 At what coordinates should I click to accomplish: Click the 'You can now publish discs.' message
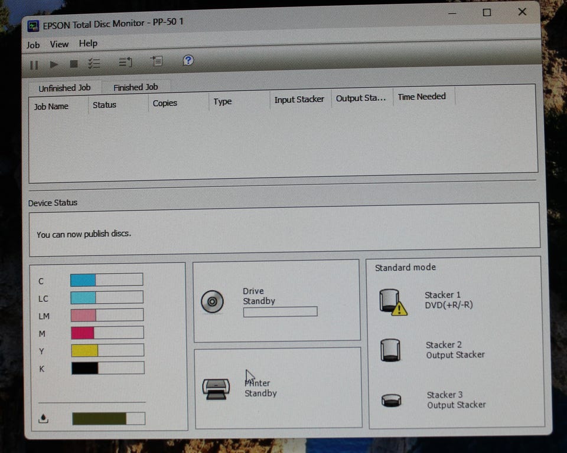[x=83, y=234]
